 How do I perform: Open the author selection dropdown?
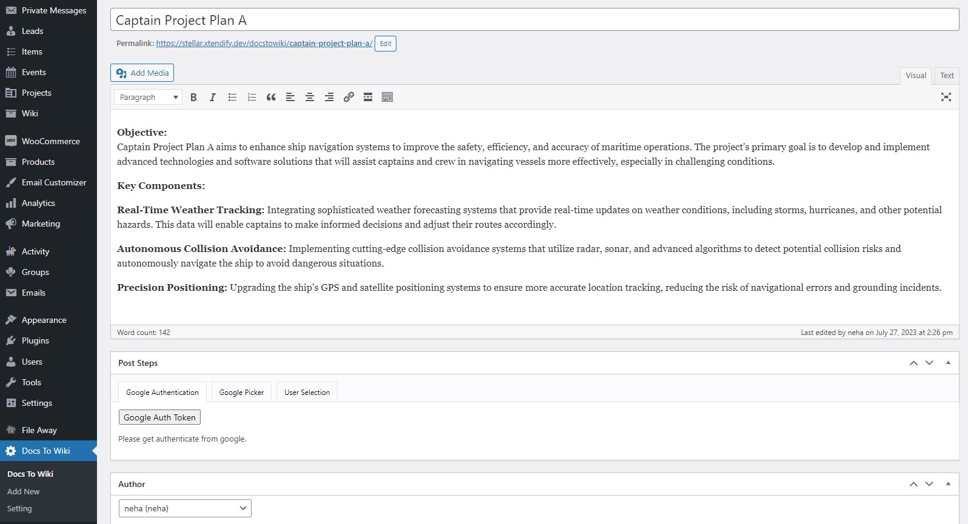(185, 508)
